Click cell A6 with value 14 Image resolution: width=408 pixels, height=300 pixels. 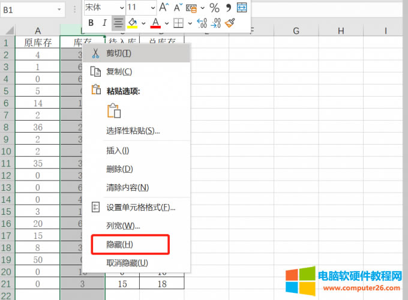(38, 103)
